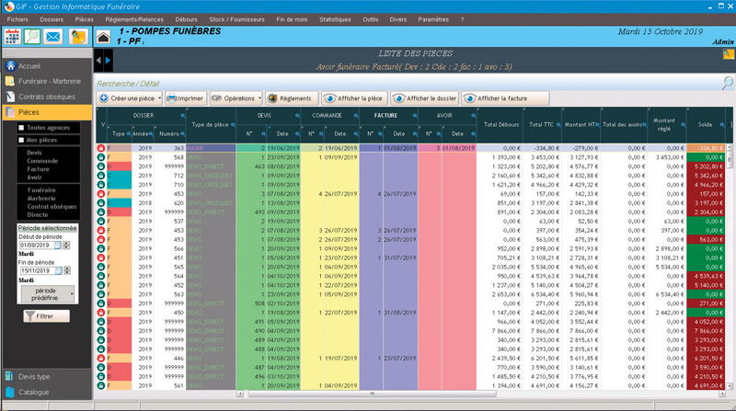Click lock icon of dossier 568 row

point(101,157)
